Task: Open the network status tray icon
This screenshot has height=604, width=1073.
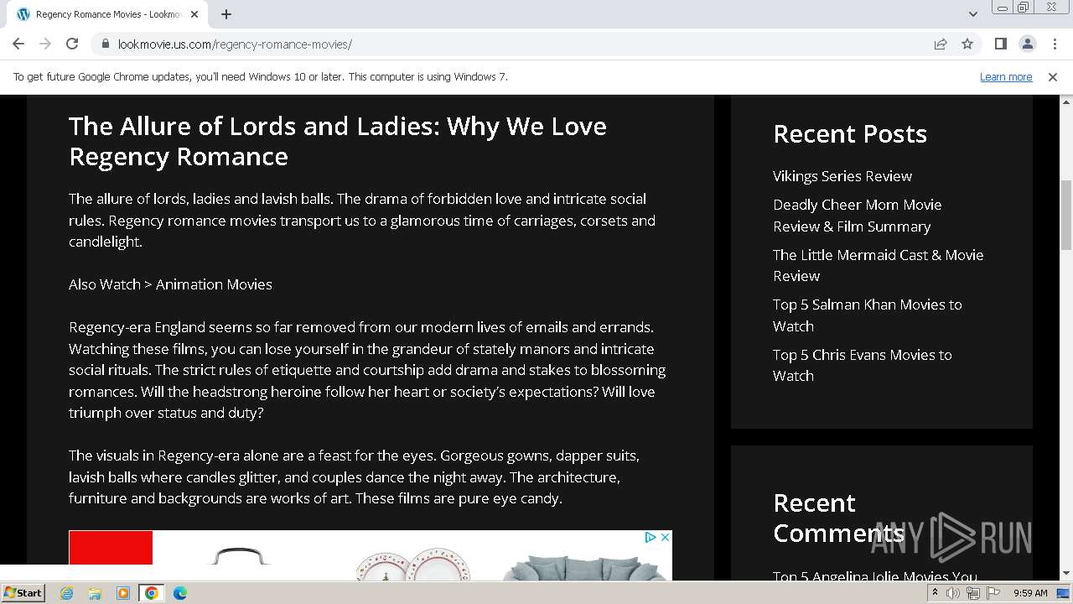Action: pyautogui.click(x=973, y=593)
